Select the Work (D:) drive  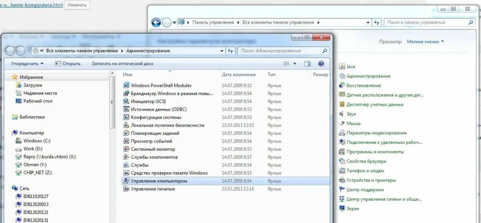click(33, 149)
